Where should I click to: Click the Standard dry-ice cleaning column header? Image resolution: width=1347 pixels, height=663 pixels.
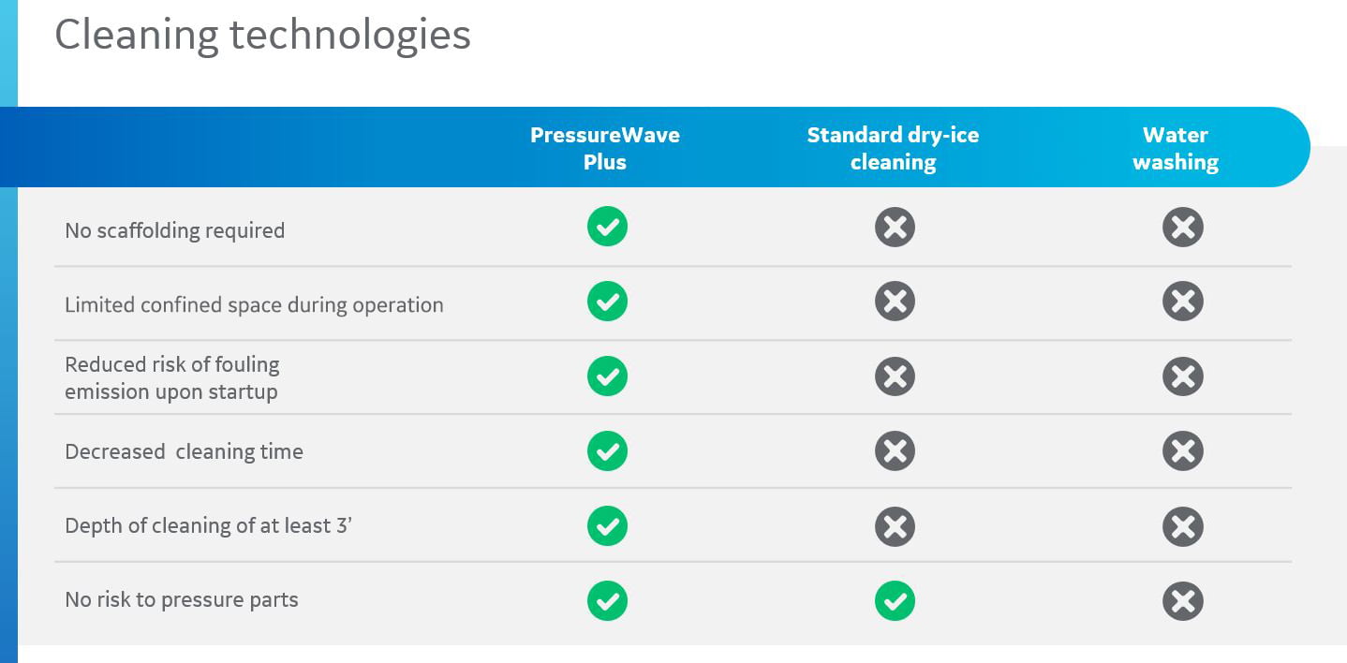[893, 148]
